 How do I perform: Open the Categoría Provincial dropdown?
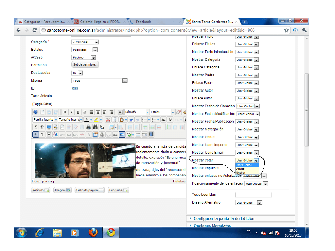[85, 42]
